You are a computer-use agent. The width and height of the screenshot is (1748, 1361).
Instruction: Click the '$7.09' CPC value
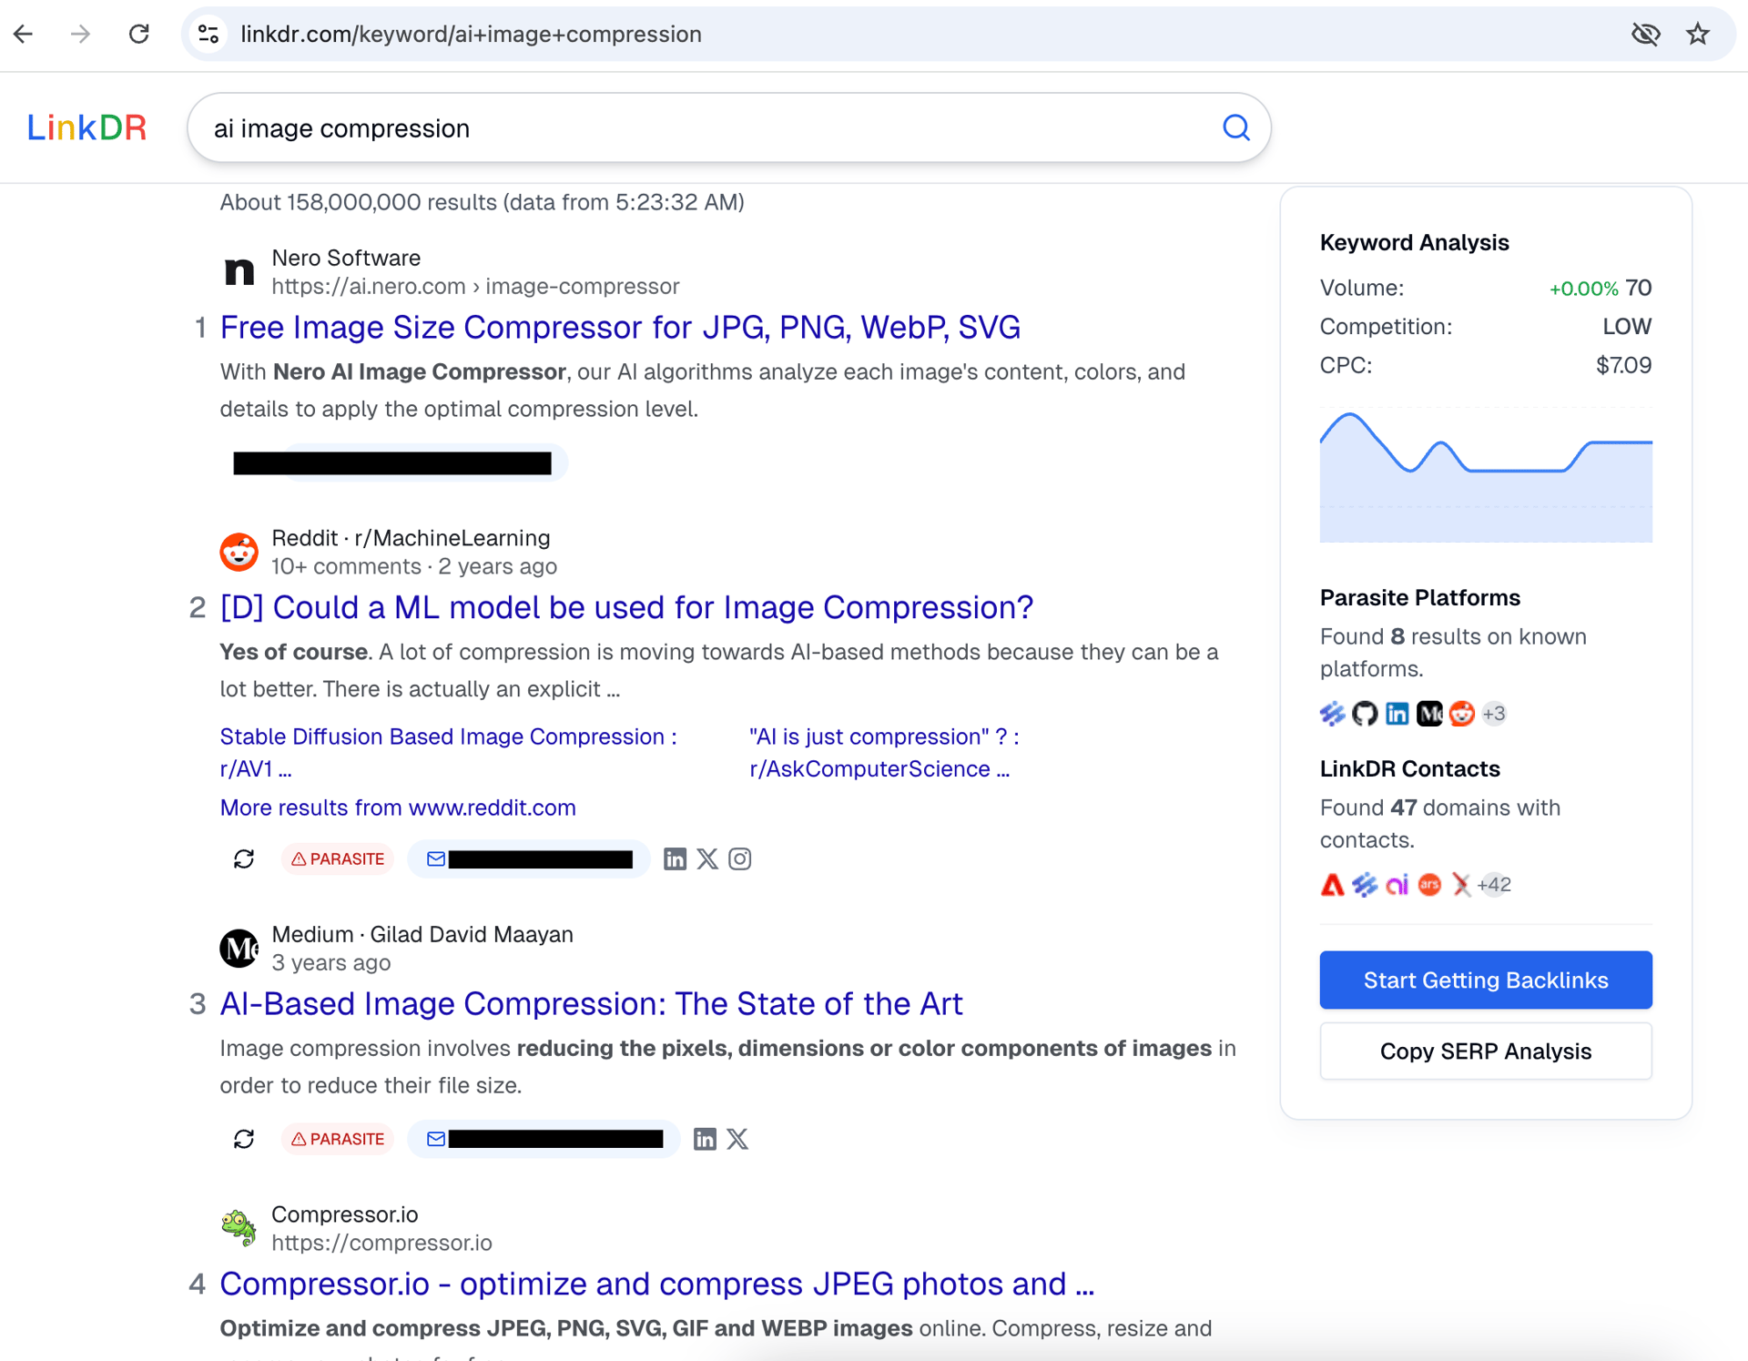click(x=1623, y=366)
